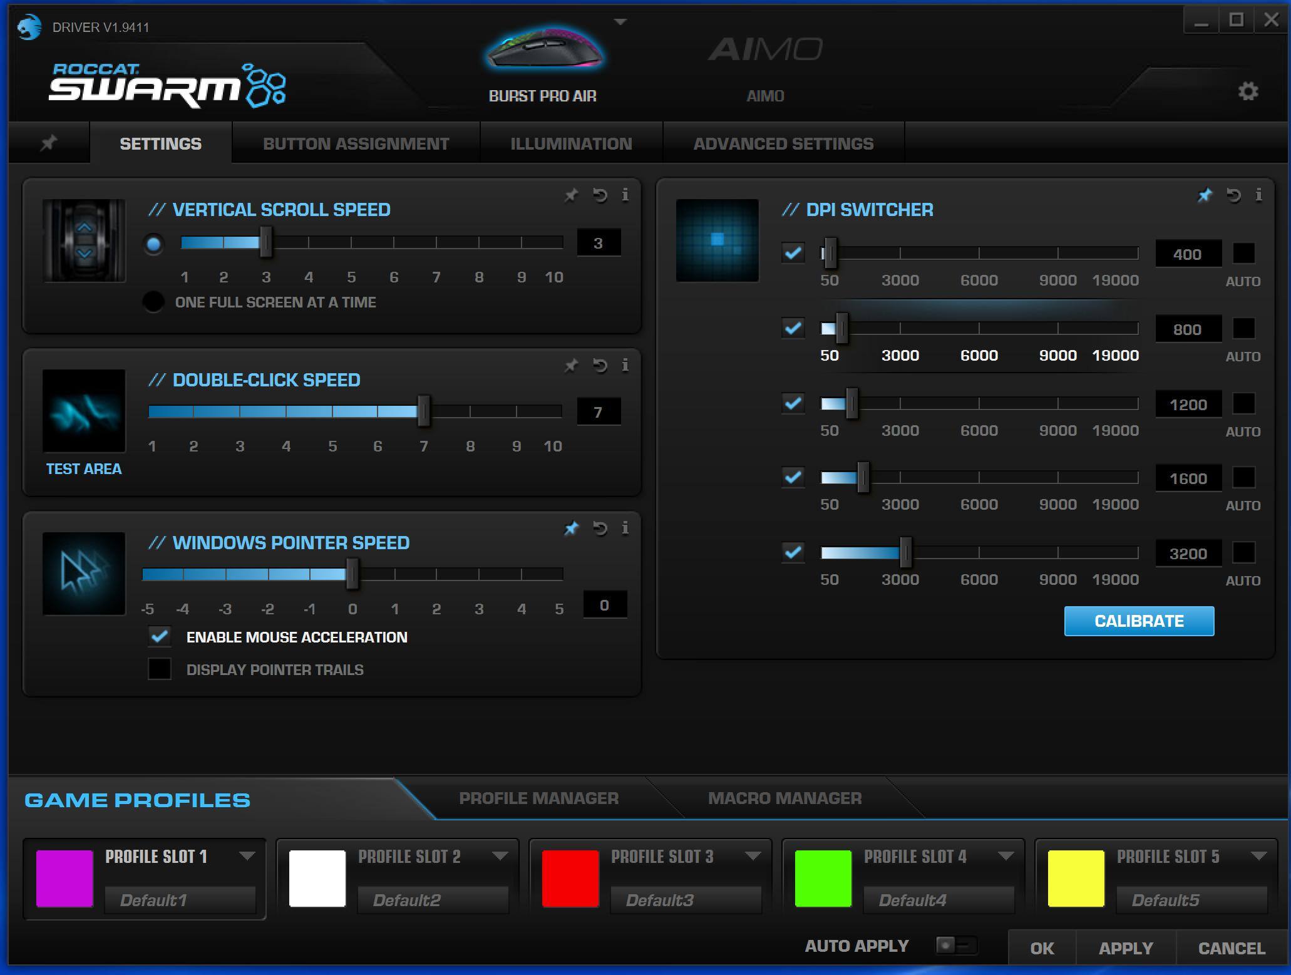Viewport: 1291px width, 975px height.
Task: Click the Double-Click Test Area image
Action: pos(84,411)
